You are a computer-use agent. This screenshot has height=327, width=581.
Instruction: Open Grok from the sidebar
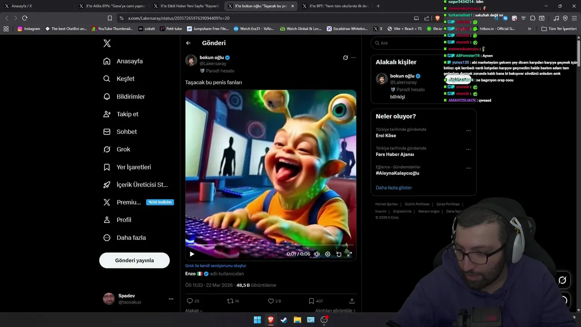tap(117, 149)
